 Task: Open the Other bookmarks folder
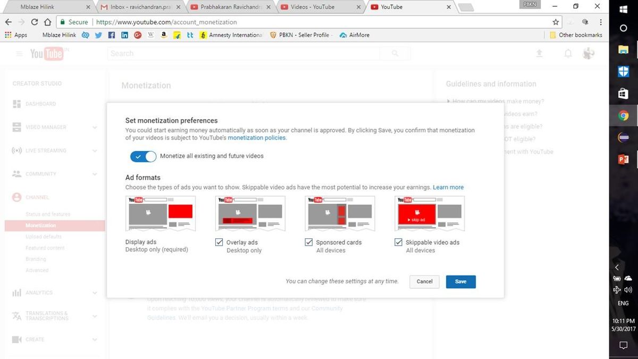(x=576, y=35)
